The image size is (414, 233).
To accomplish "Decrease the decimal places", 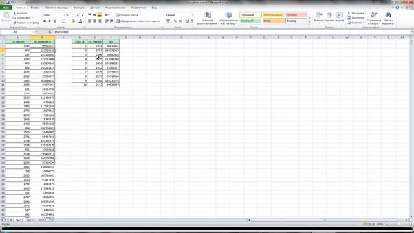I will click(192, 21).
